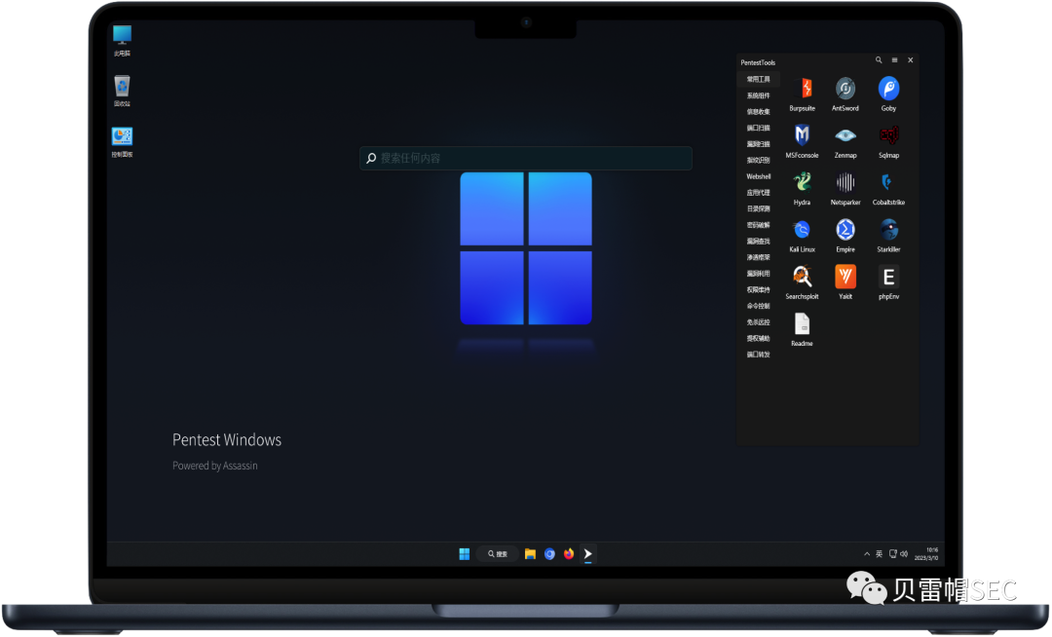Open the 提权辅助 category
The image size is (1052, 637).
(758, 338)
